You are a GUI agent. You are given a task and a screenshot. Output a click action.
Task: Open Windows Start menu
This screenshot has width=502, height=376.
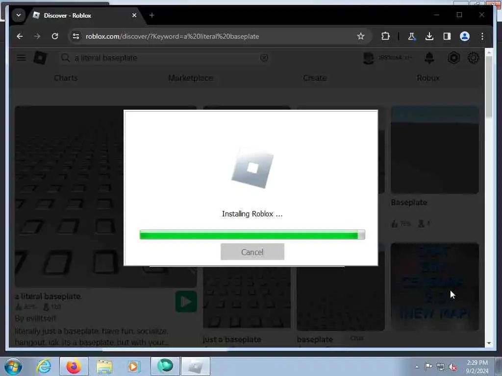tap(13, 366)
